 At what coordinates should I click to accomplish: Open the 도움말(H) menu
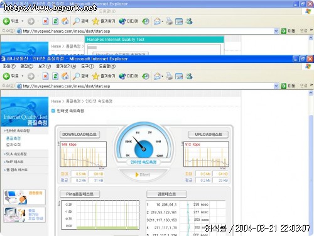107,66
